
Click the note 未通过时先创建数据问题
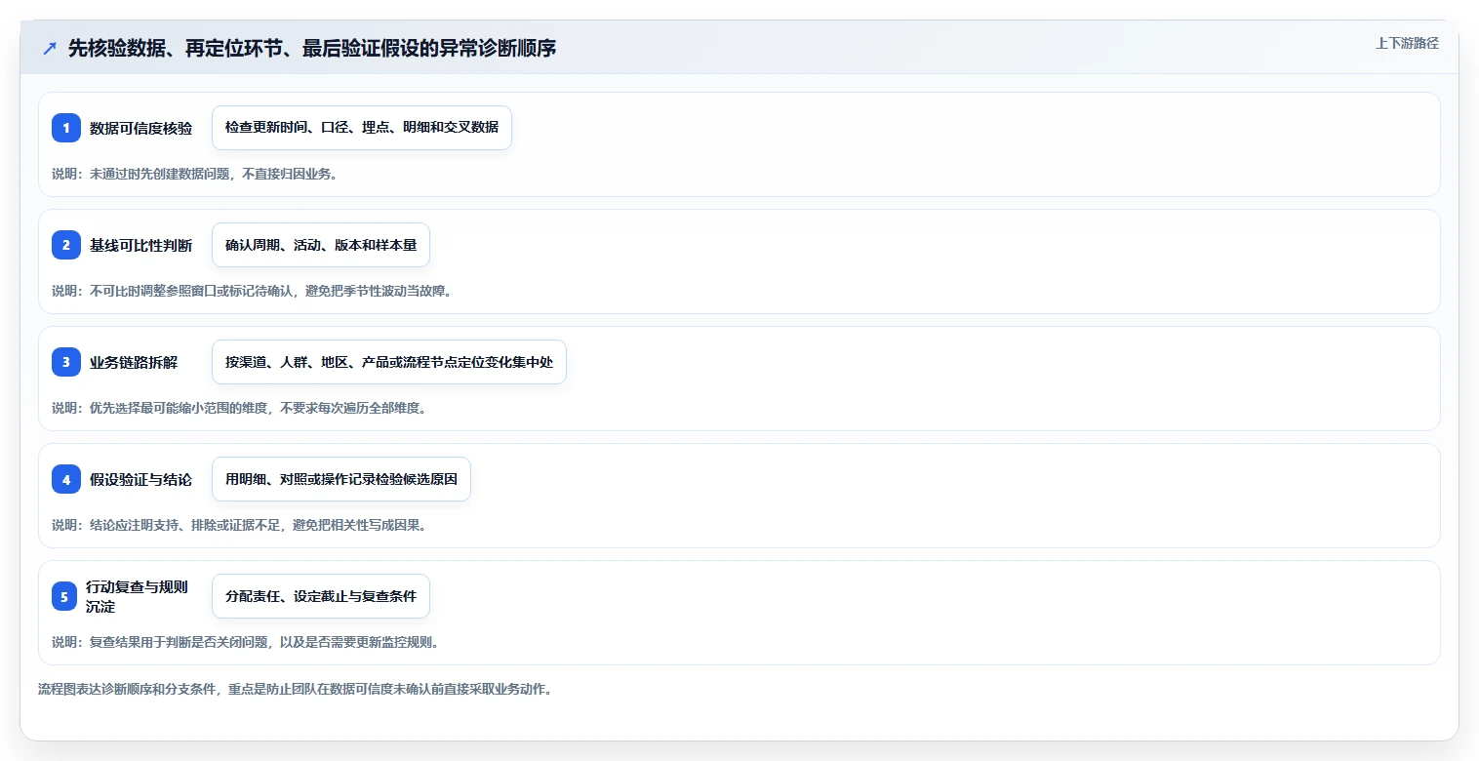point(194,174)
